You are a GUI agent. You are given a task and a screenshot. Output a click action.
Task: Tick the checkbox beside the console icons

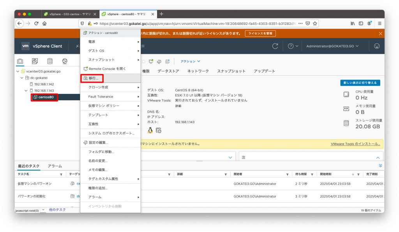[144, 61]
